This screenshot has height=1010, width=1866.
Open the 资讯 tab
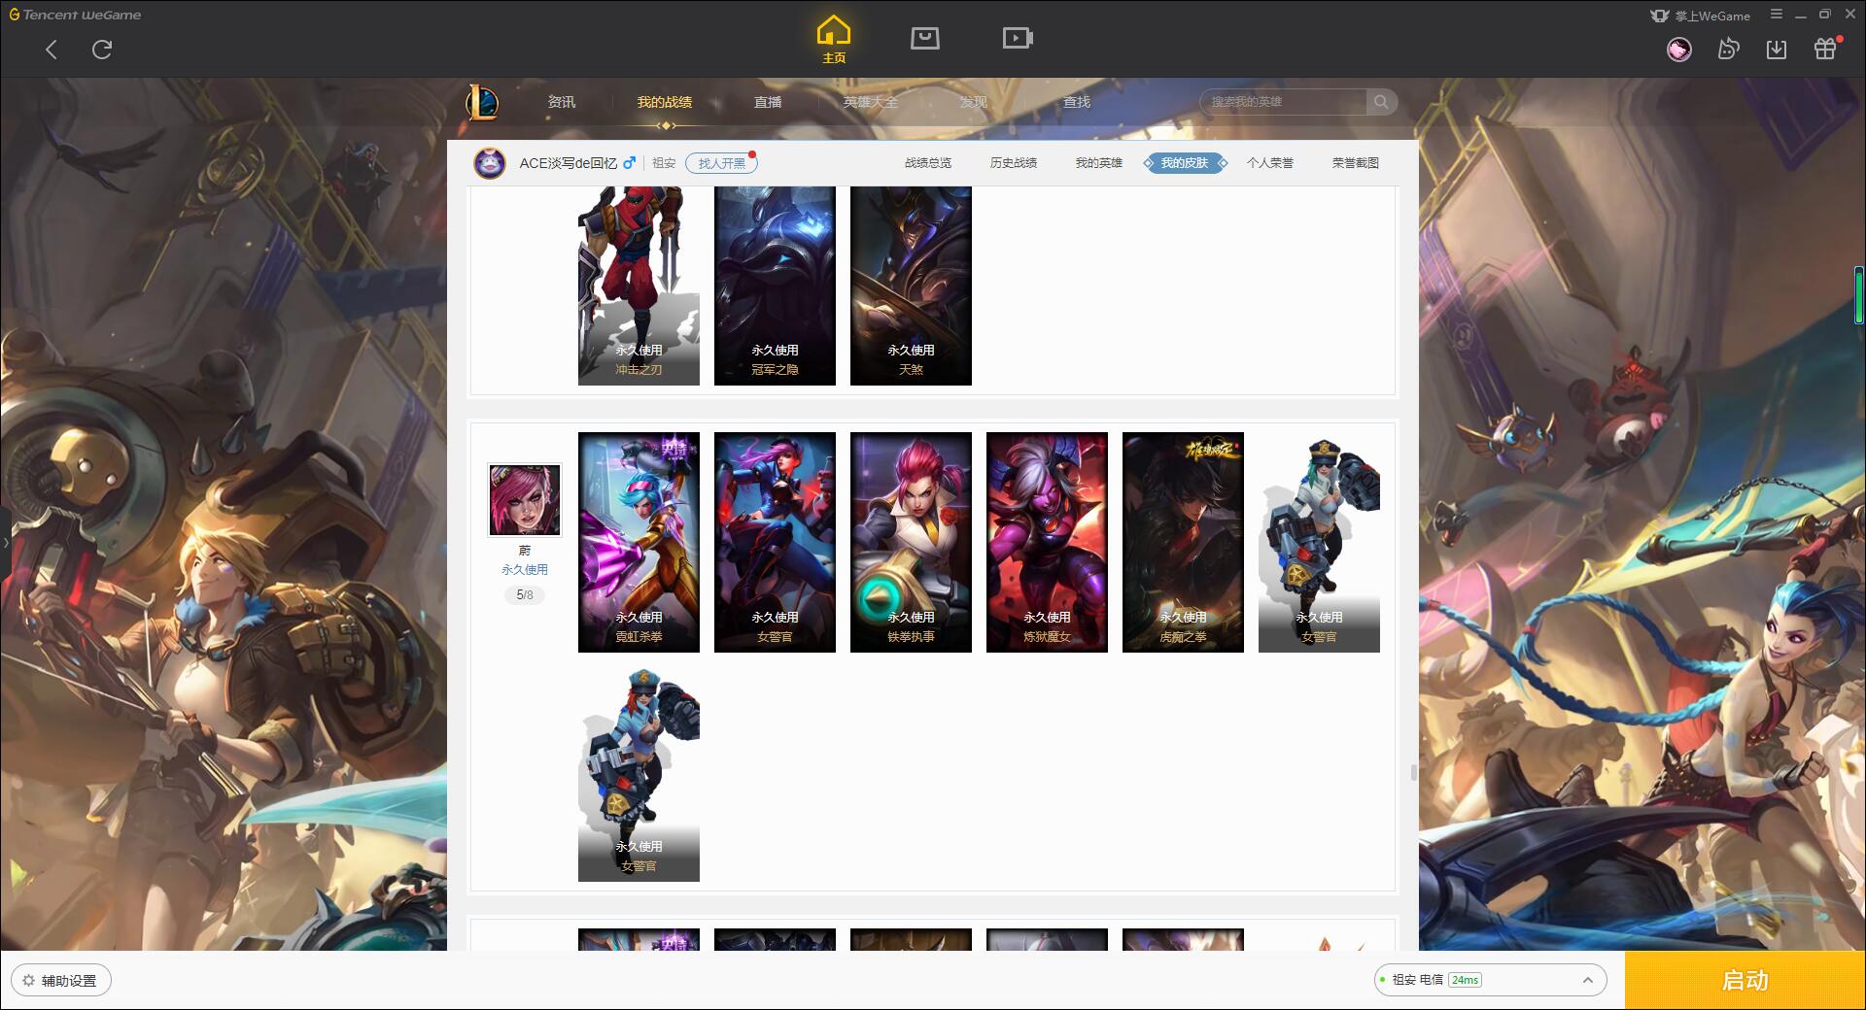(562, 102)
